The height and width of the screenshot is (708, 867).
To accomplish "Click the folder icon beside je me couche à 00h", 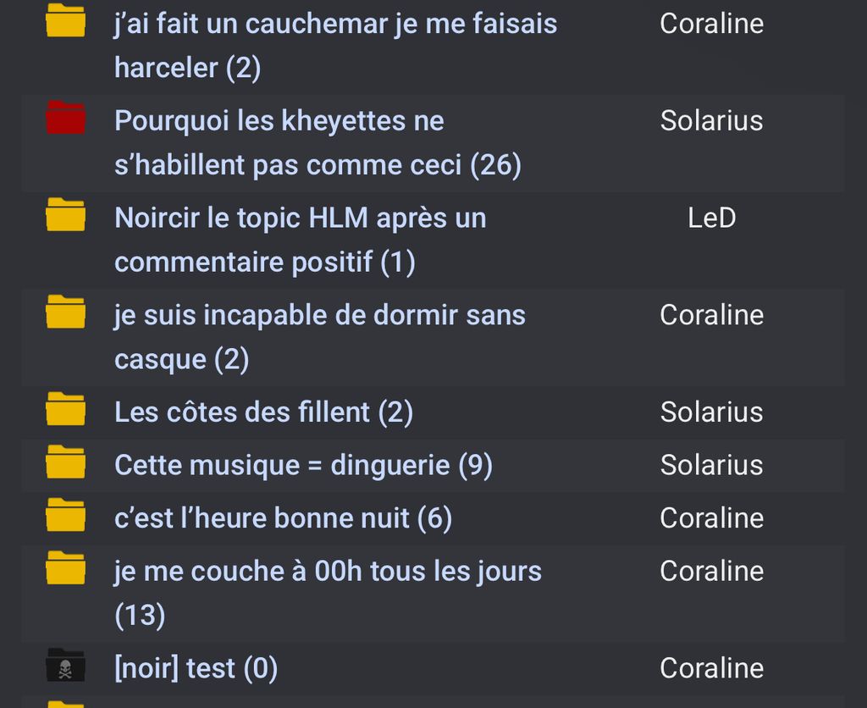I will coord(65,568).
